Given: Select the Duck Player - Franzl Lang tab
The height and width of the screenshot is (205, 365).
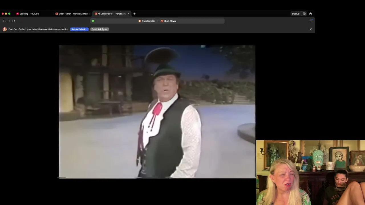Looking at the screenshot, I should tap(112, 14).
